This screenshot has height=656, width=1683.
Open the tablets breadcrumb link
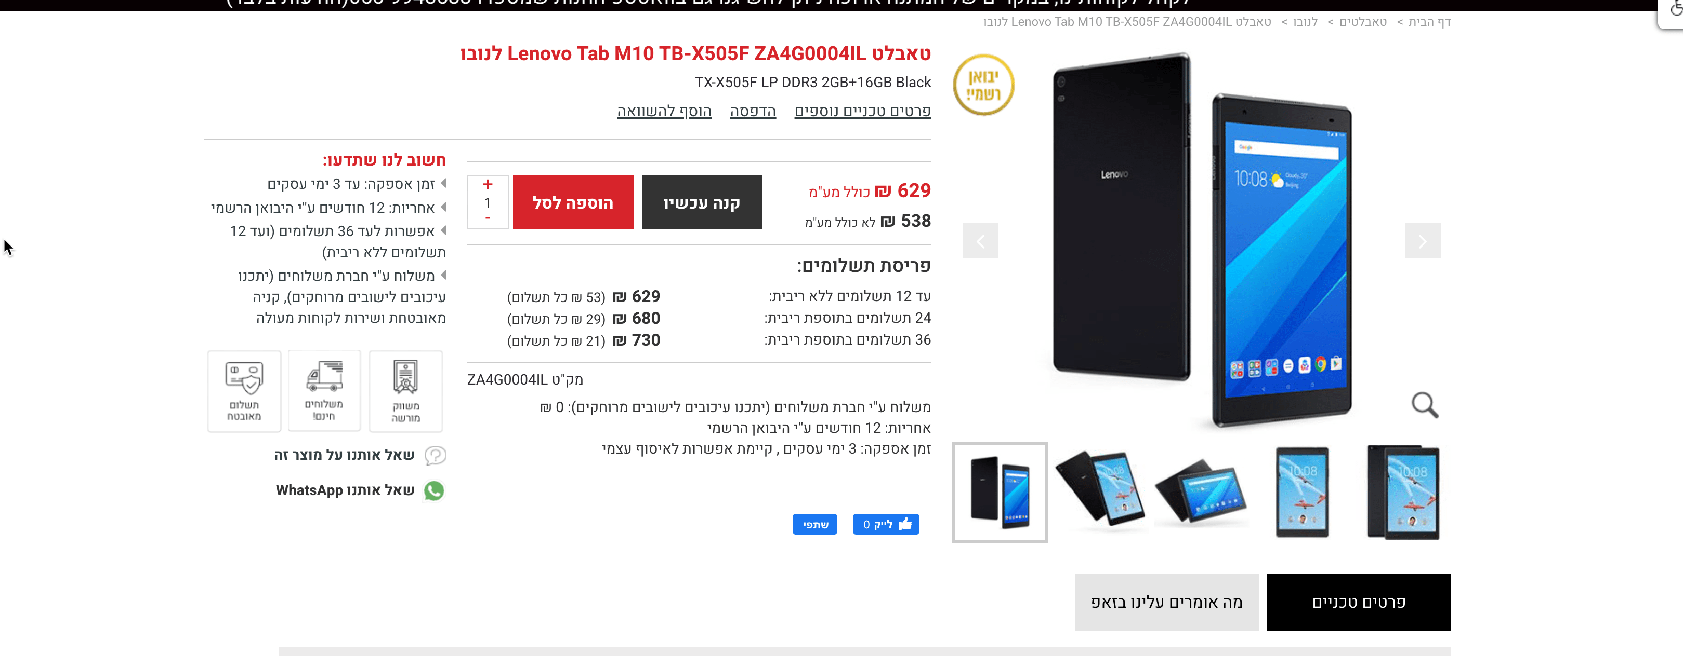click(x=1363, y=21)
